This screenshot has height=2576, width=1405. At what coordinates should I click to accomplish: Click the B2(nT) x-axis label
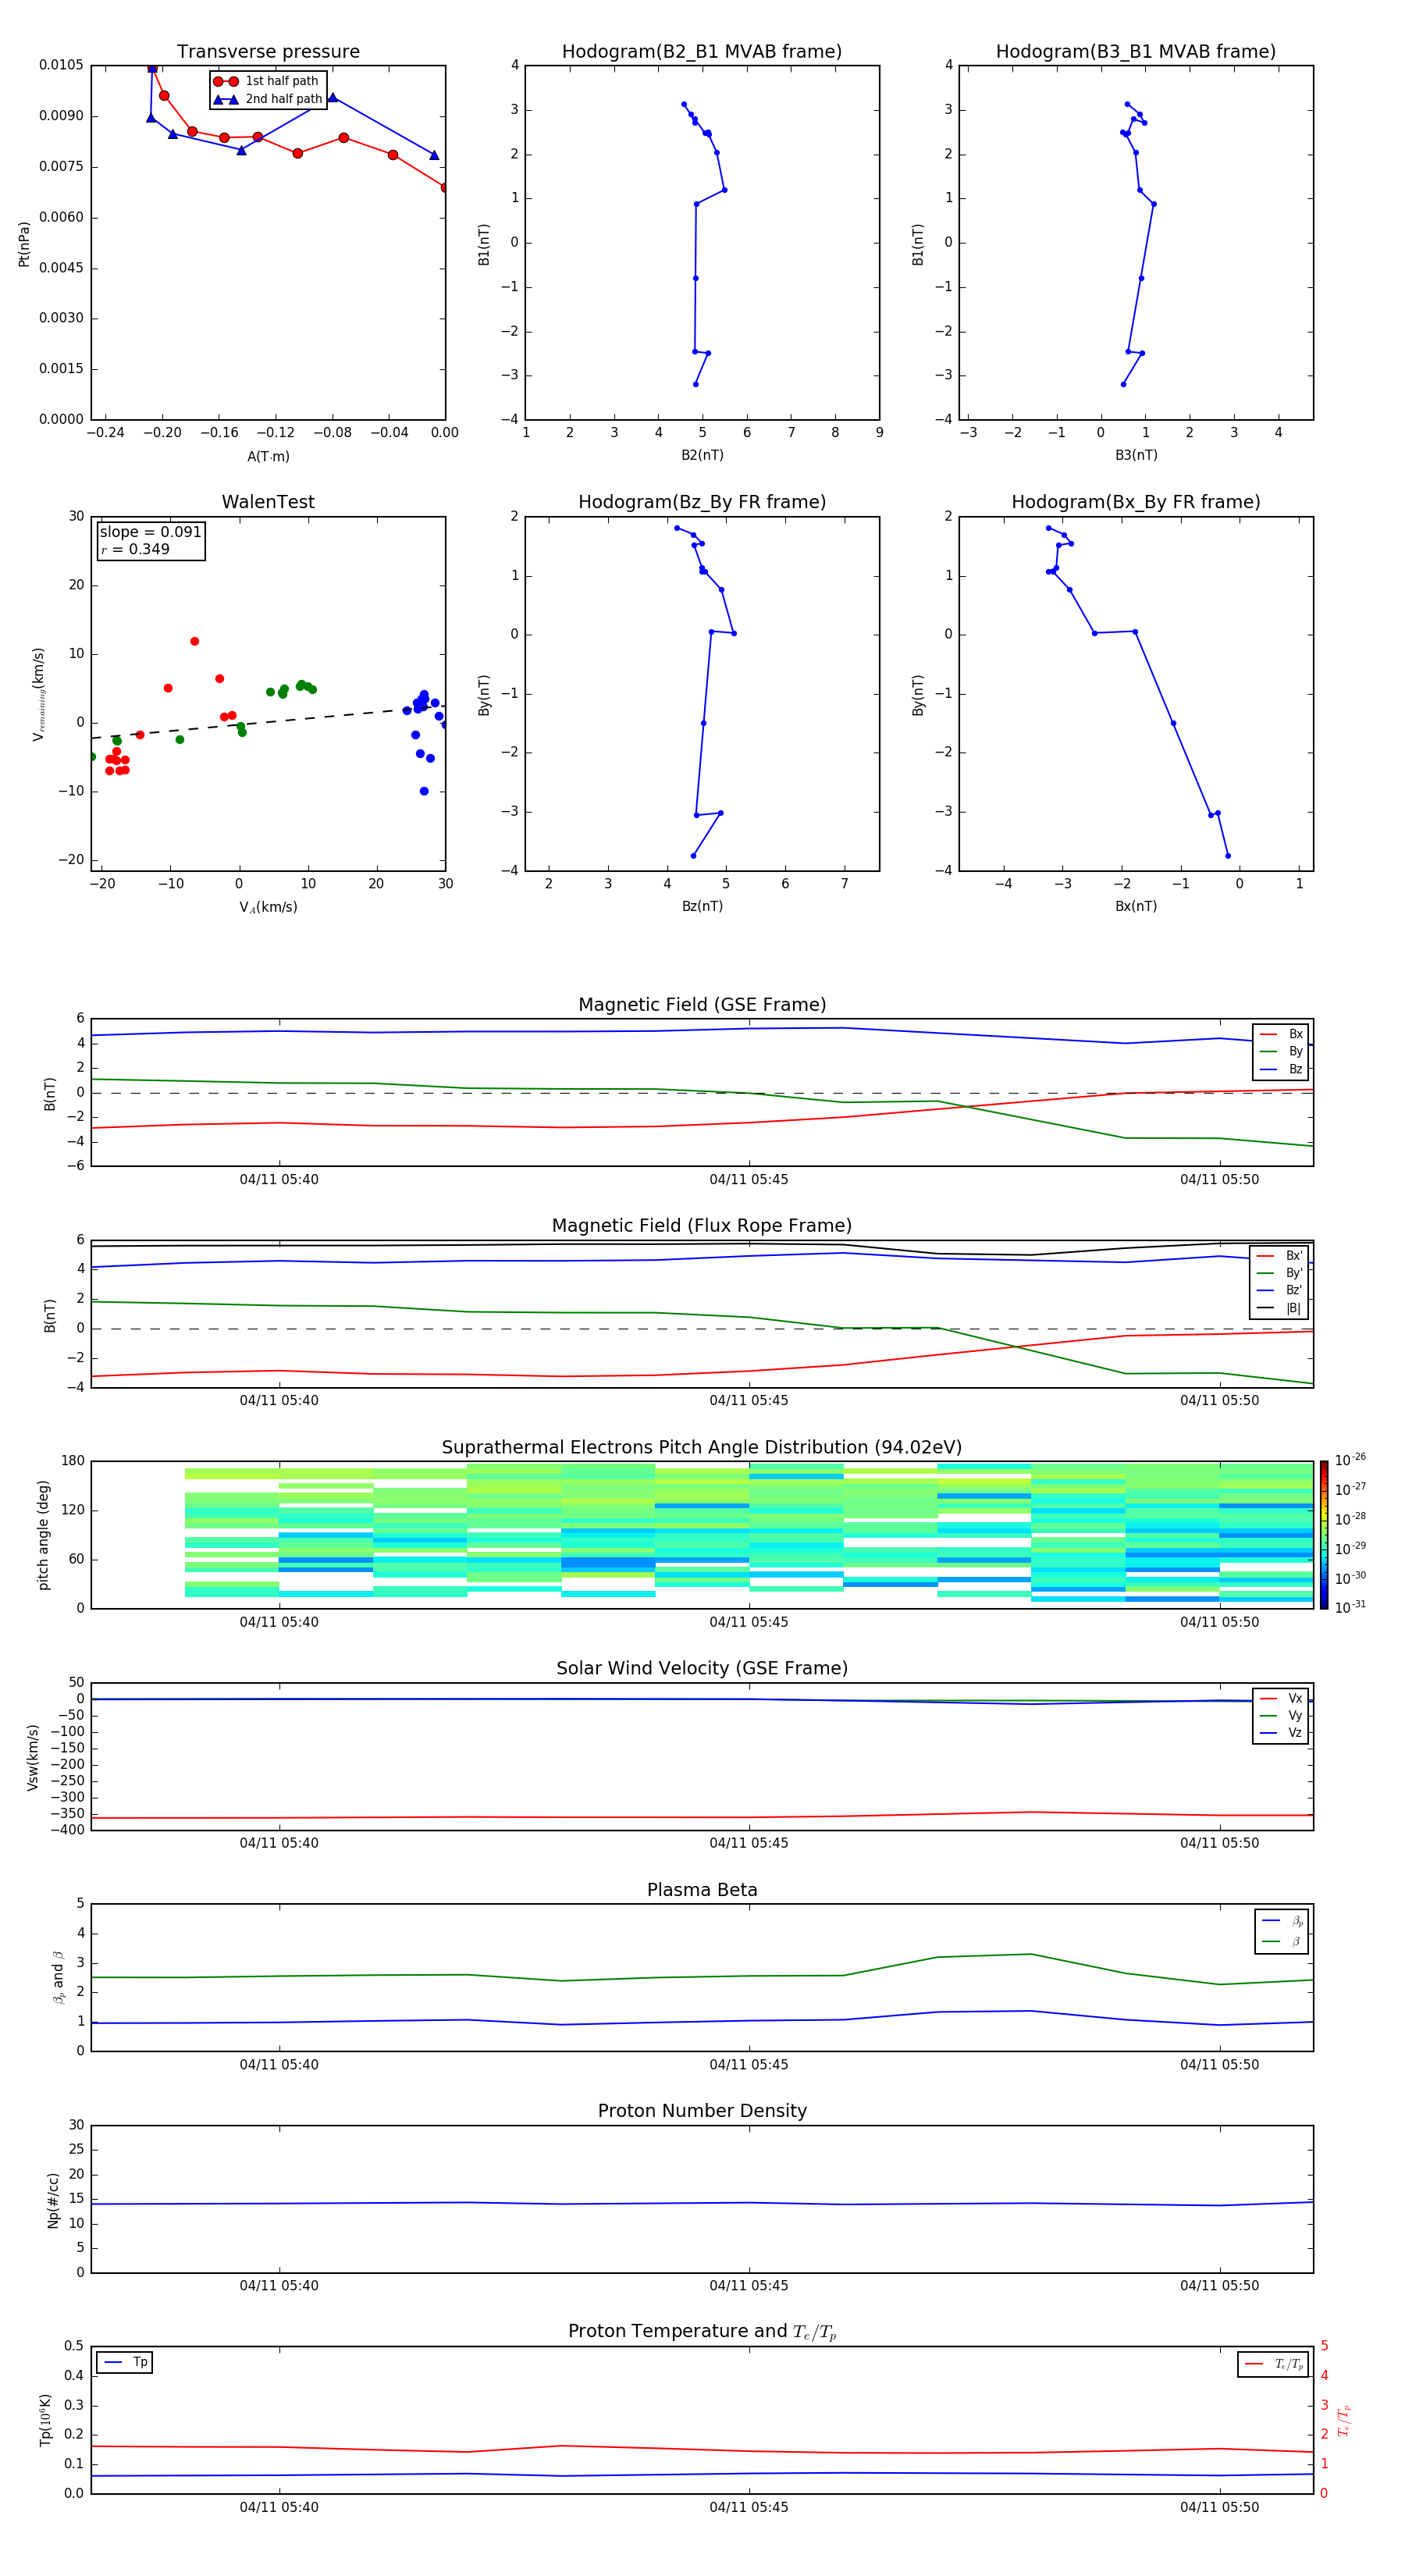coord(702,455)
